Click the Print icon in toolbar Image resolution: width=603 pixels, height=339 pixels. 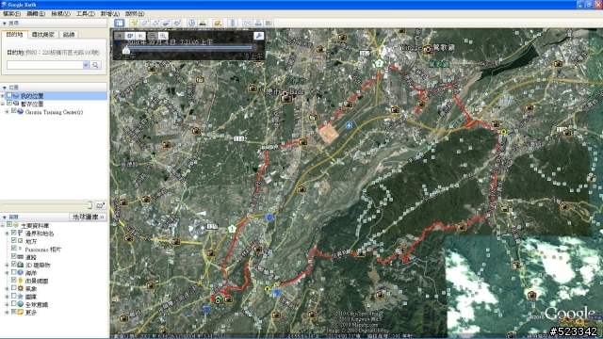[258, 23]
